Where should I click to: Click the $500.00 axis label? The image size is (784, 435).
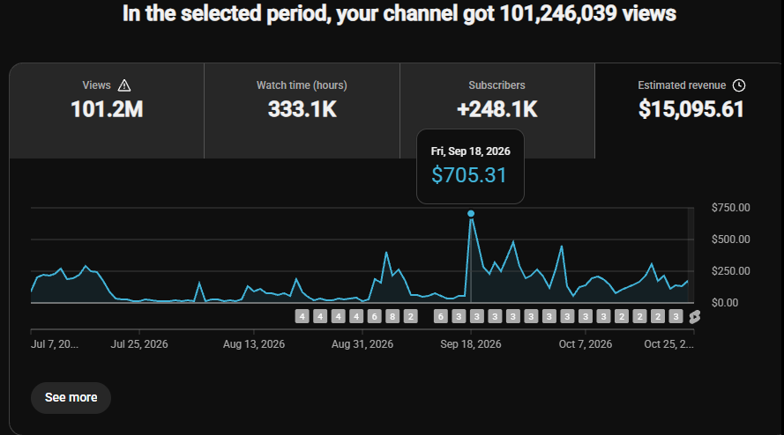730,240
